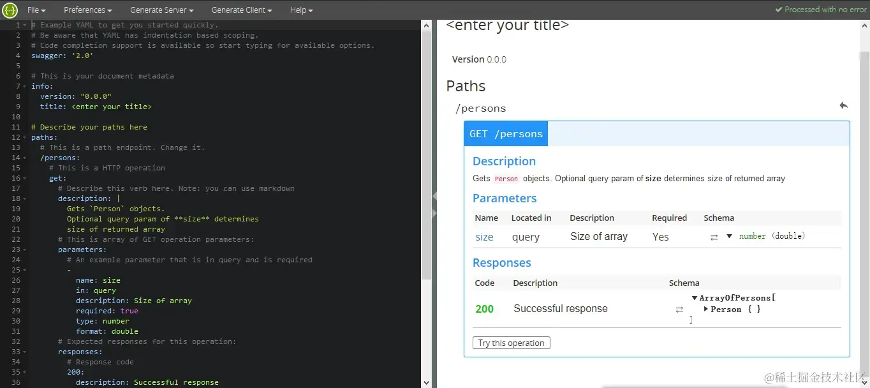Screen dimensions: 870x388
Task: Open the File menu
Action: coord(36,10)
